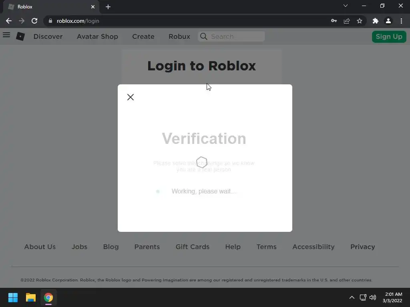Open the Robux page

[x=179, y=36]
